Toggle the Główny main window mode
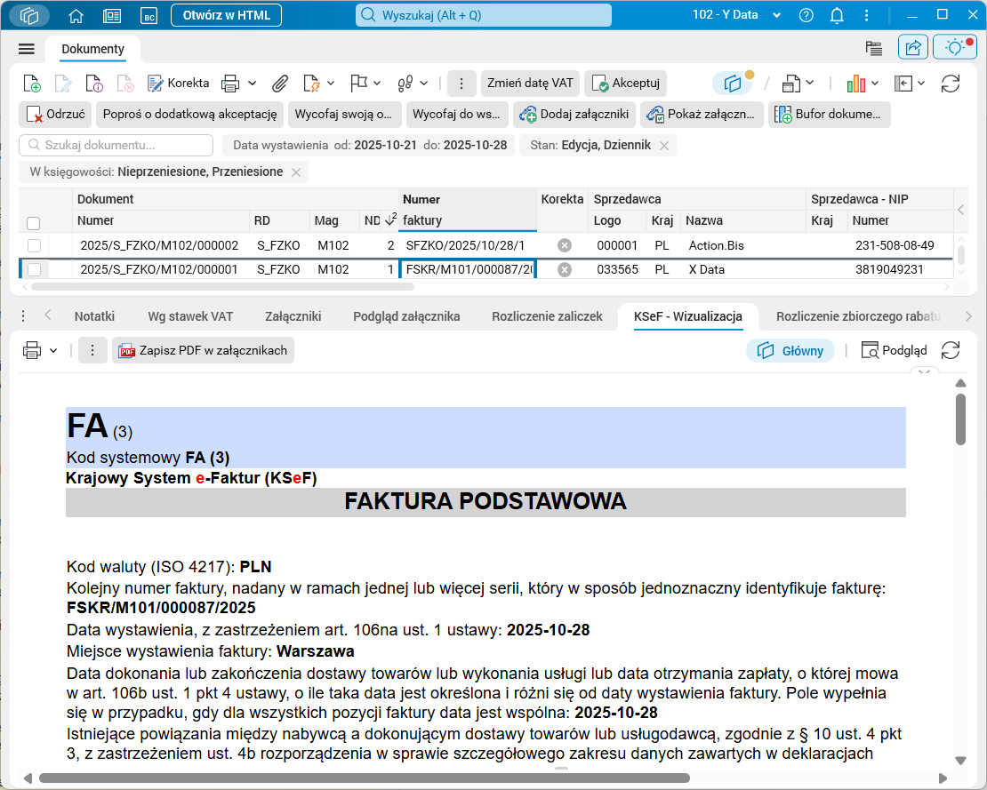The height and width of the screenshot is (790, 987). 790,350
